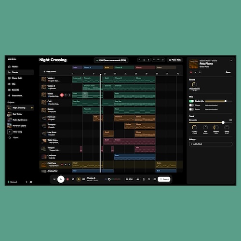Arm recording on the Violas track
The width and height of the screenshot is (241, 241).
pos(62,95)
